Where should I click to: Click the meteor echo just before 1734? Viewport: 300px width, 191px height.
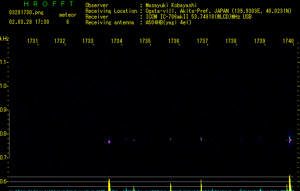[x=109, y=142]
